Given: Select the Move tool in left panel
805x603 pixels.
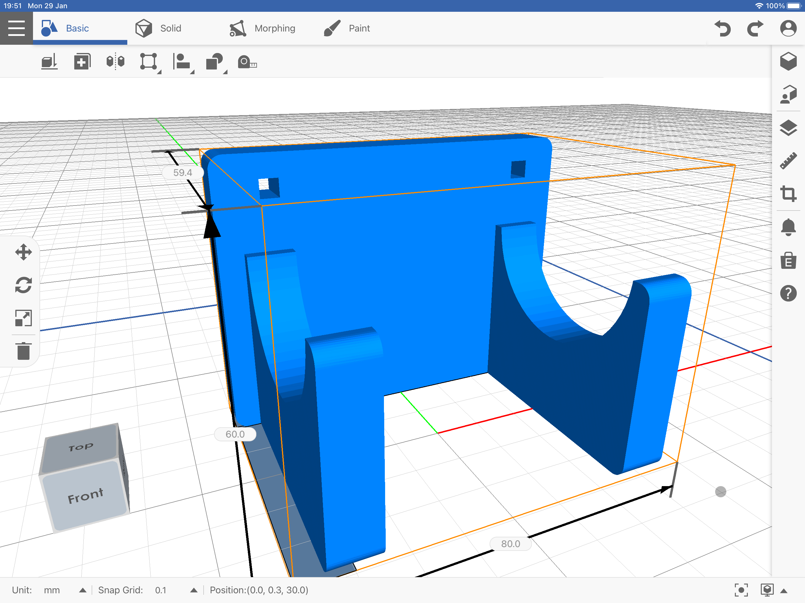Looking at the screenshot, I should pyautogui.click(x=24, y=251).
